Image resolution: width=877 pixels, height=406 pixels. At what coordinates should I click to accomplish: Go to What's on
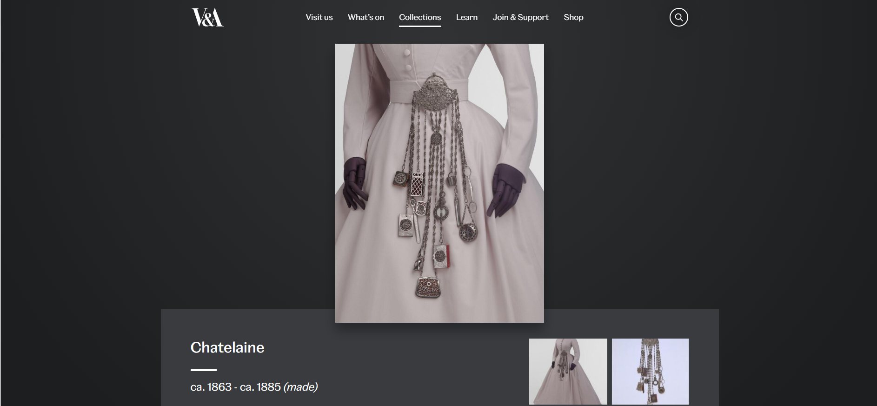[x=366, y=17]
